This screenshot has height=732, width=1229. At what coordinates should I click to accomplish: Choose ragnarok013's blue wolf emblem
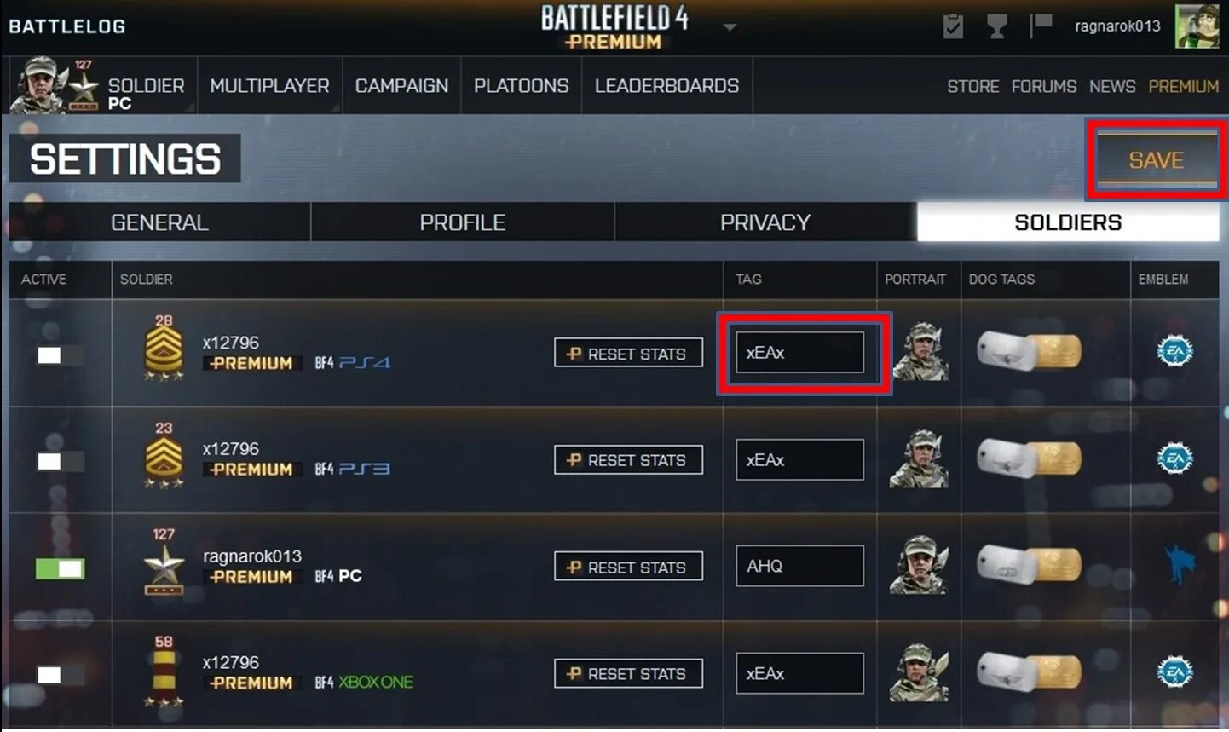pyautogui.click(x=1180, y=565)
